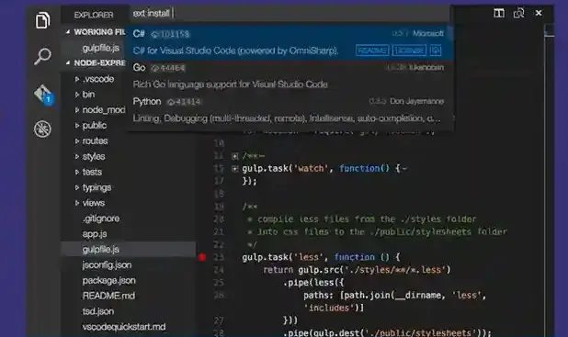
Task: Open the package.json file
Action: 109,281
